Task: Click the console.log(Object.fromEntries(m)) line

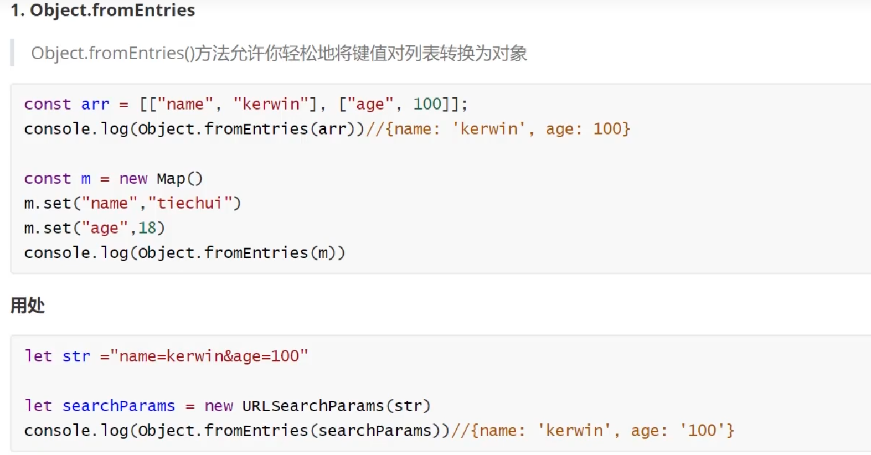Action: [x=185, y=253]
